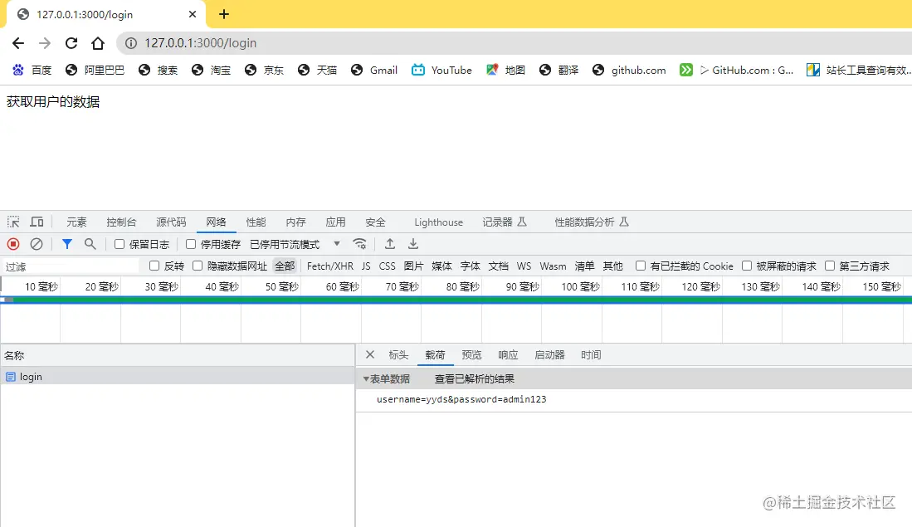Click the network timeline overview bar

click(x=456, y=300)
